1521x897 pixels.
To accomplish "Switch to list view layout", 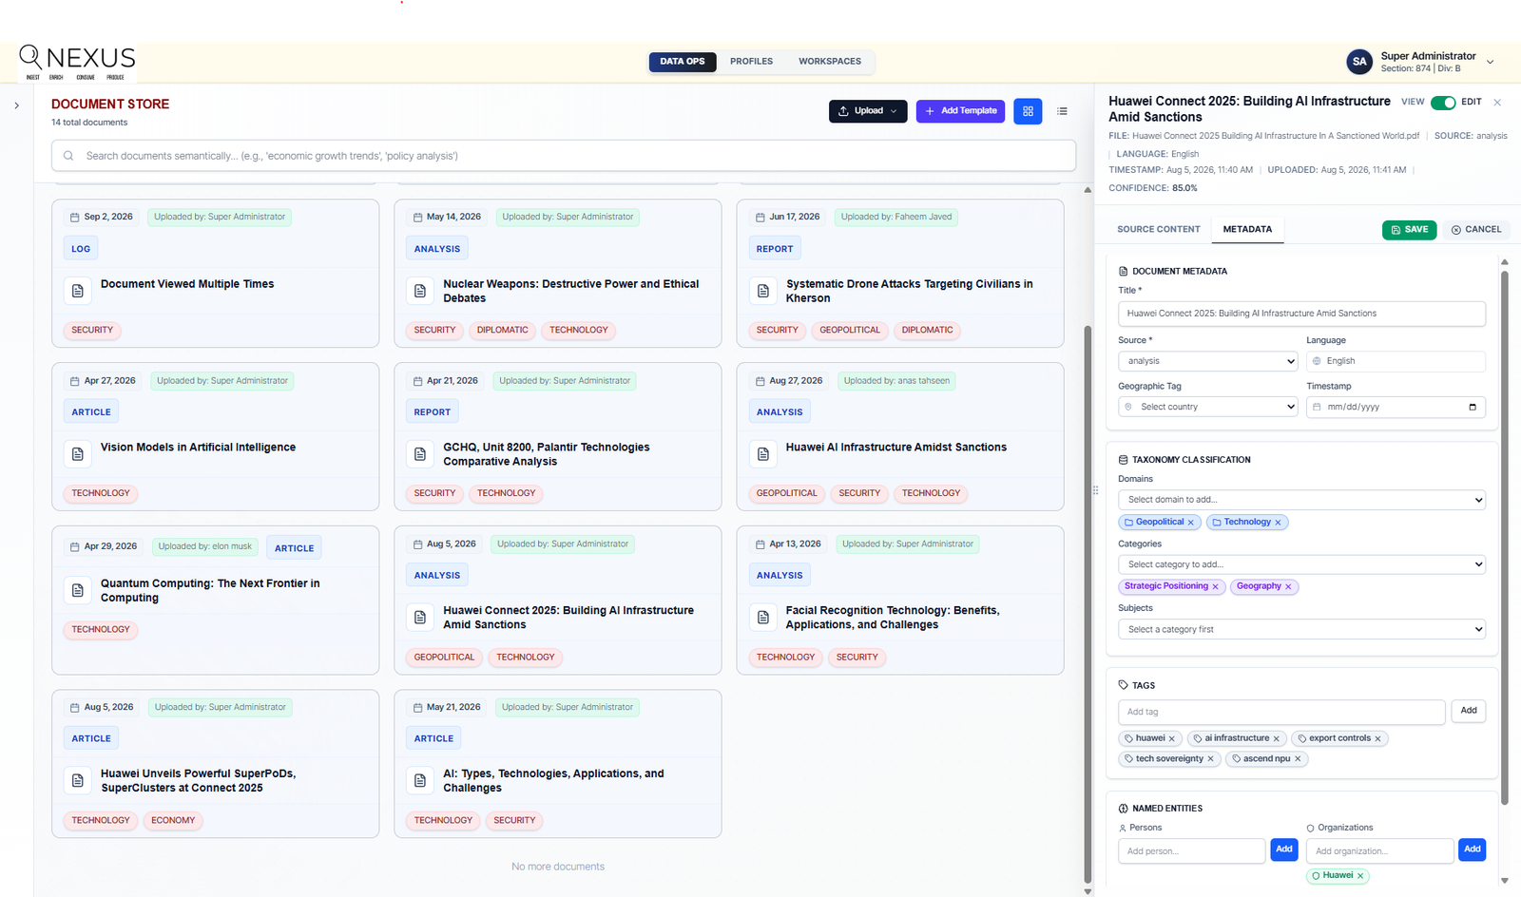I will tap(1062, 111).
